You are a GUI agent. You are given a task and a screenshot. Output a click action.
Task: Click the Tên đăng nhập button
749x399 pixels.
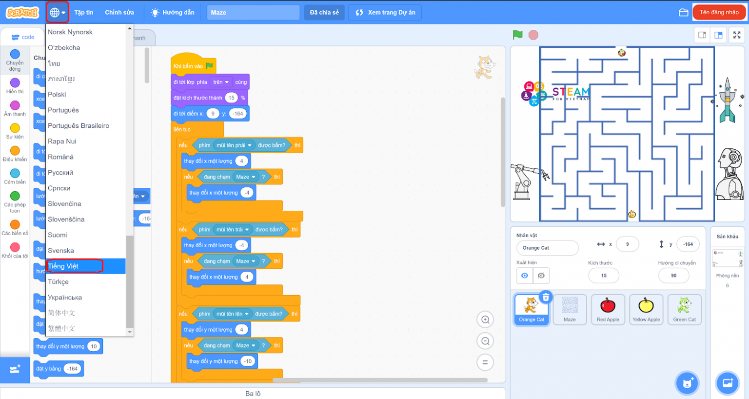coord(719,13)
